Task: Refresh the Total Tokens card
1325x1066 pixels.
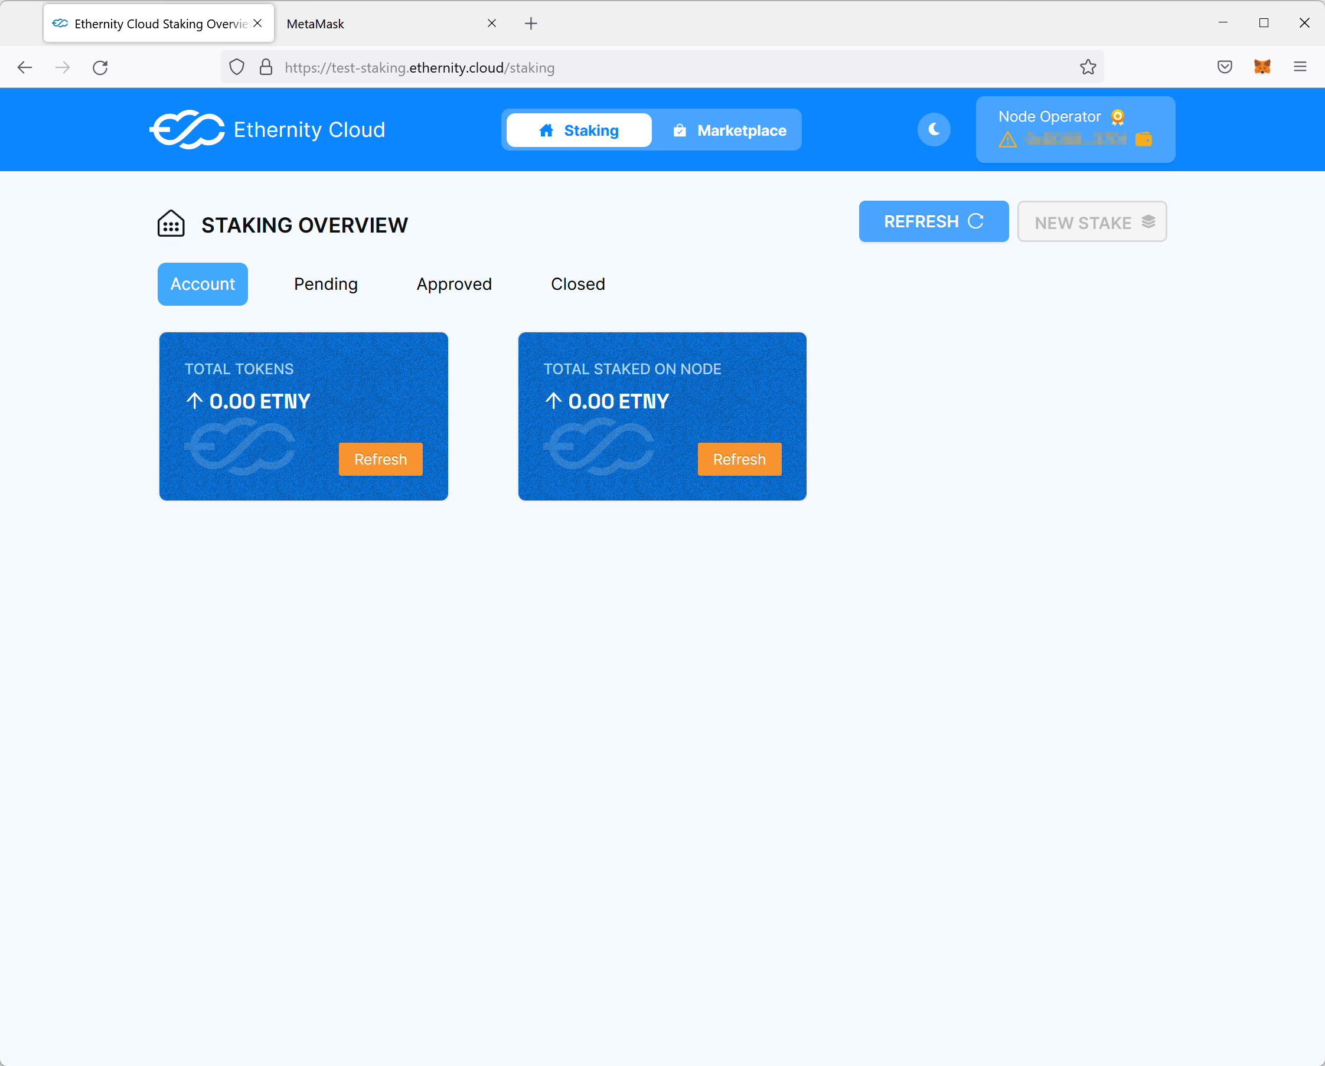Action: pos(380,459)
